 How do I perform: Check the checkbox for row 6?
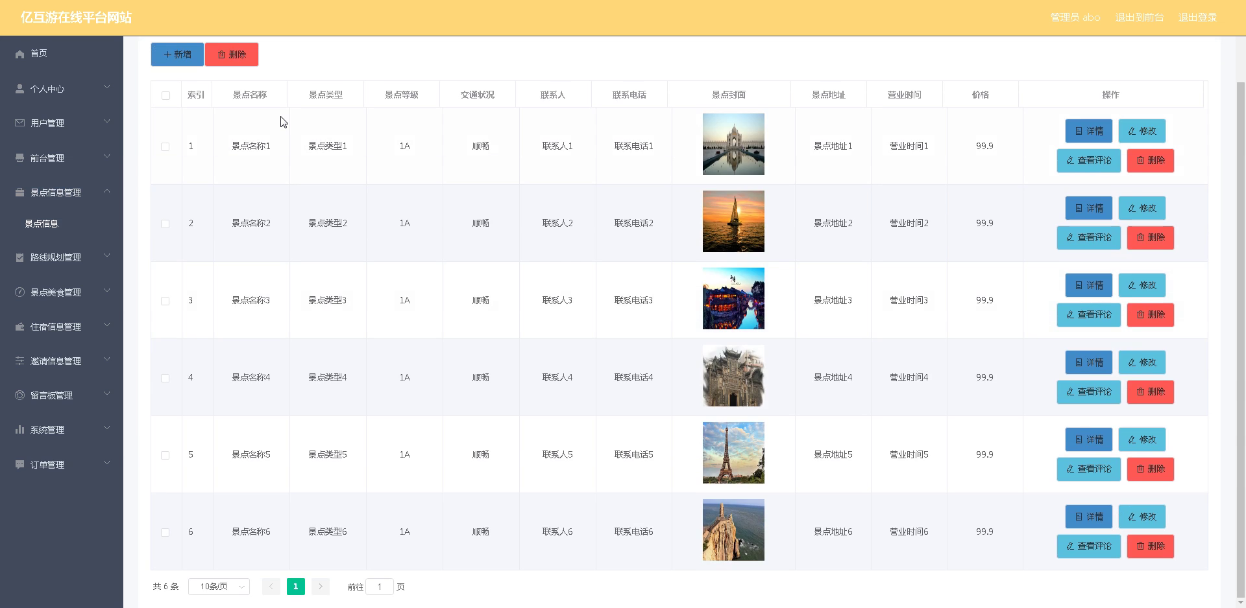165,532
